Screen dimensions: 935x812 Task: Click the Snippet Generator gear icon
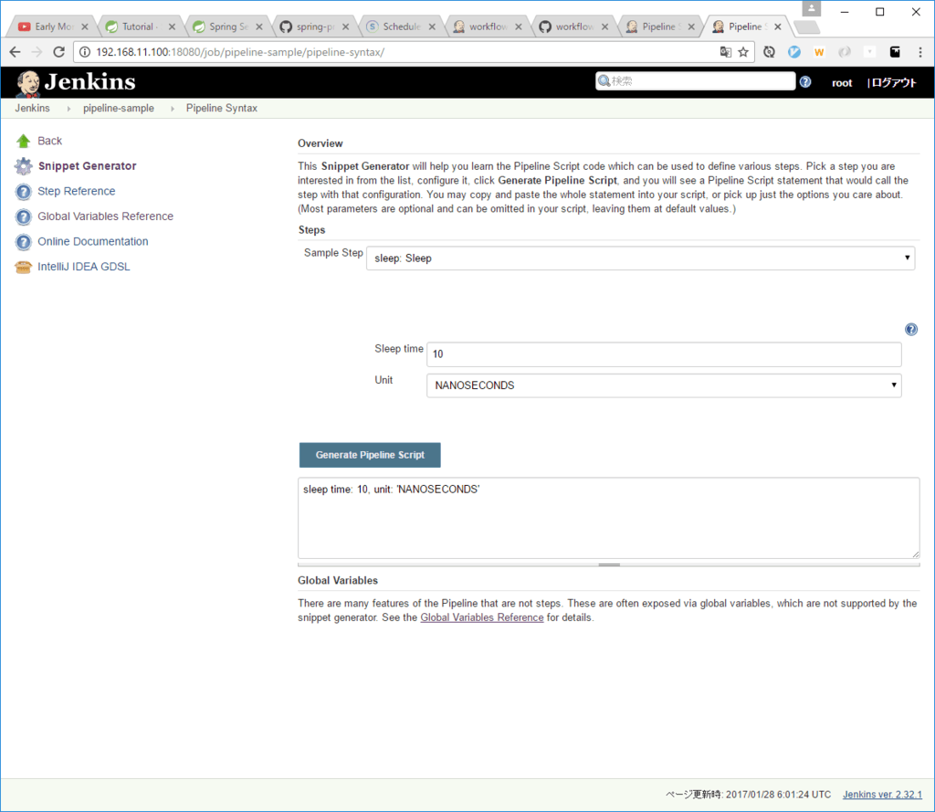pyautogui.click(x=23, y=166)
